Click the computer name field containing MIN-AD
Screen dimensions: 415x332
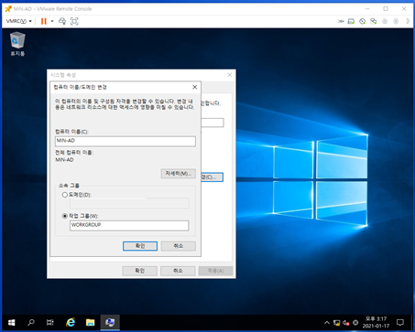126,141
